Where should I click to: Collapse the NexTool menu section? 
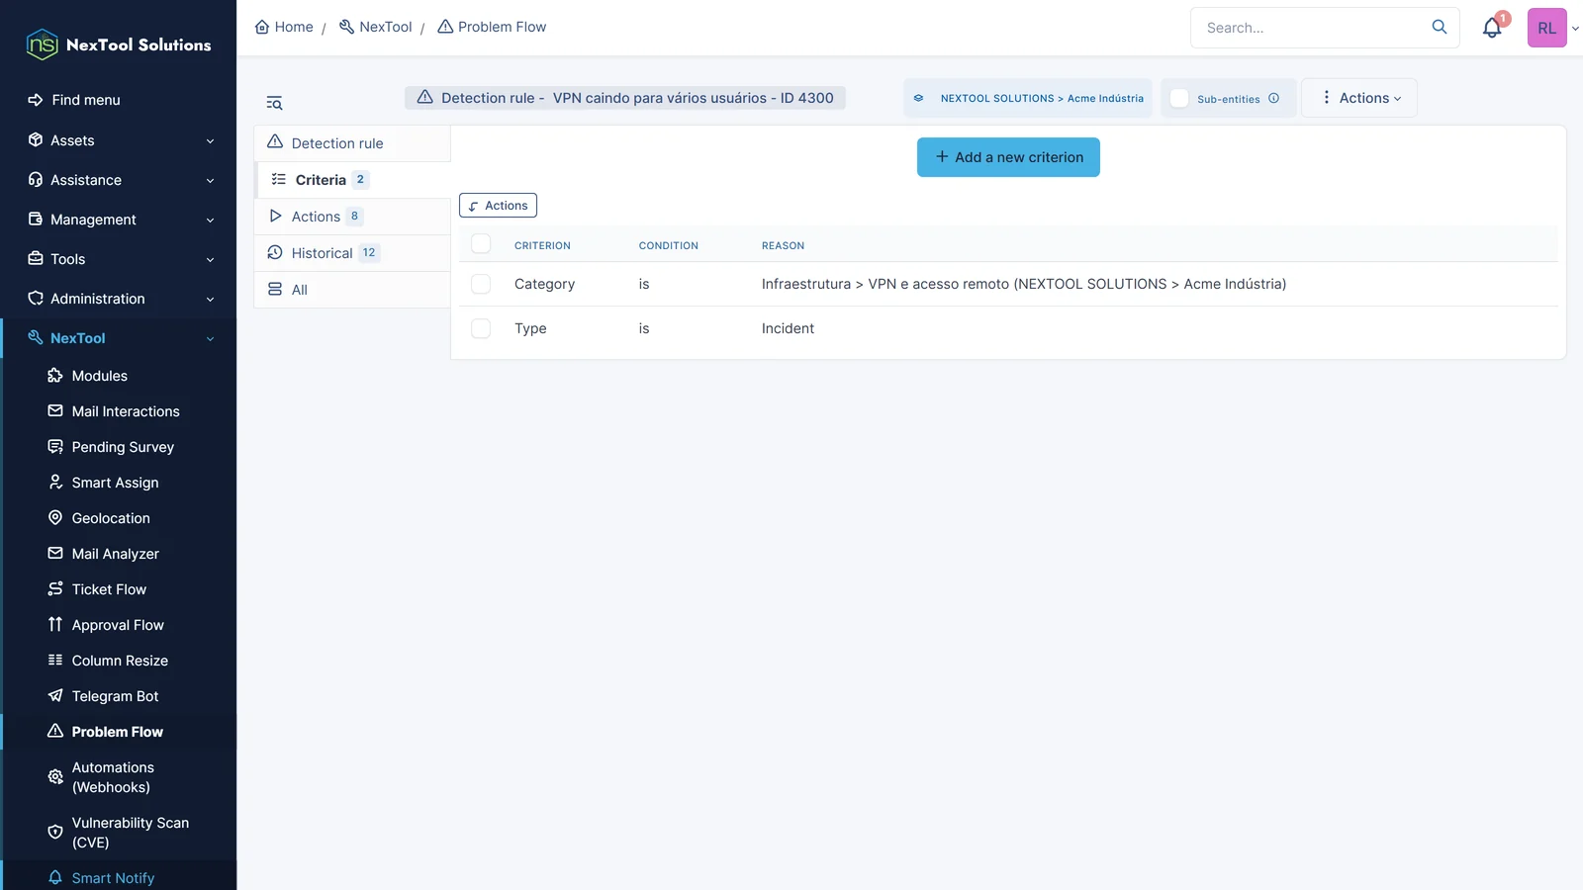pos(119,338)
